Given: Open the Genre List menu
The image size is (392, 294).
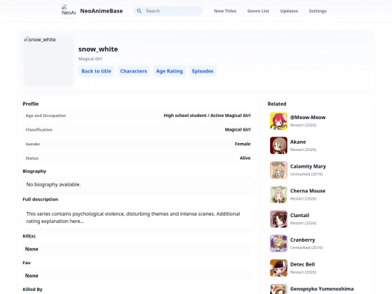Looking at the screenshot, I should point(258,11).
